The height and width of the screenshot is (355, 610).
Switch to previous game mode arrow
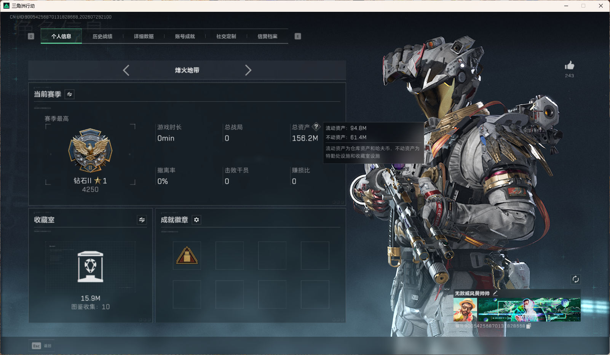coord(126,70)
